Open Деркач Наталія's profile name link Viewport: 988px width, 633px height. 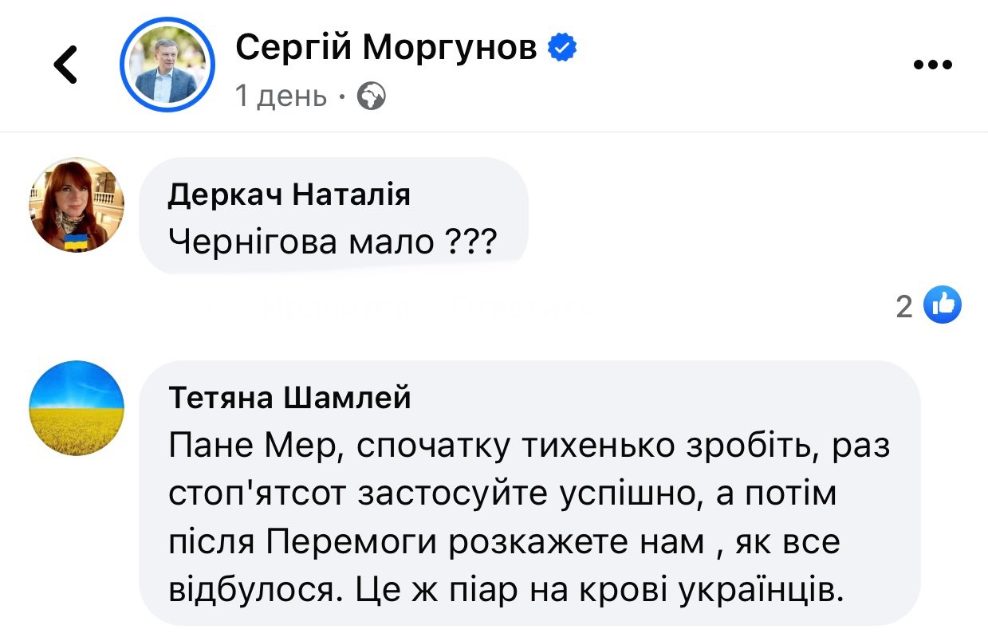tap(289, 194)
